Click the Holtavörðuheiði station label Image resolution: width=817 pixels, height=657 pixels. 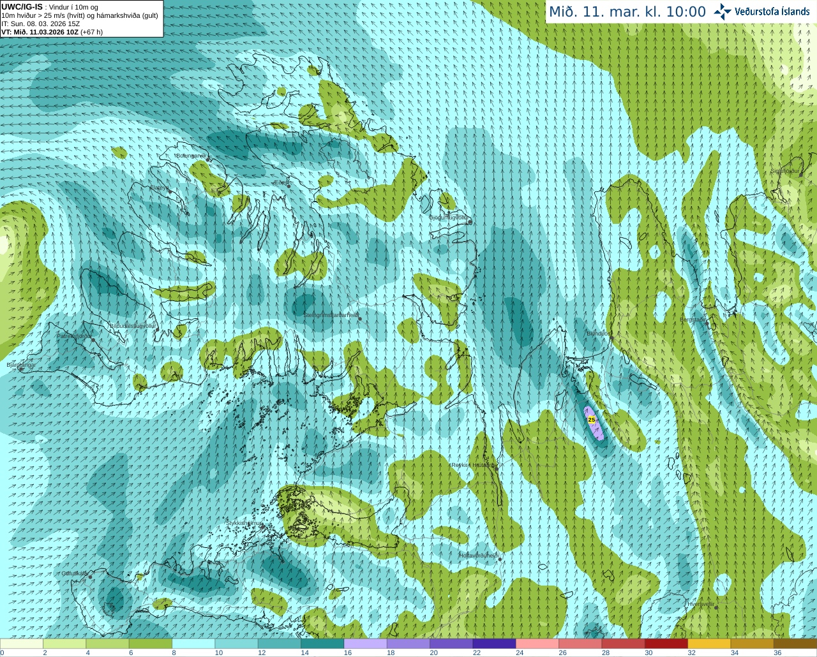pyautogui.click(x=478, y=556)
